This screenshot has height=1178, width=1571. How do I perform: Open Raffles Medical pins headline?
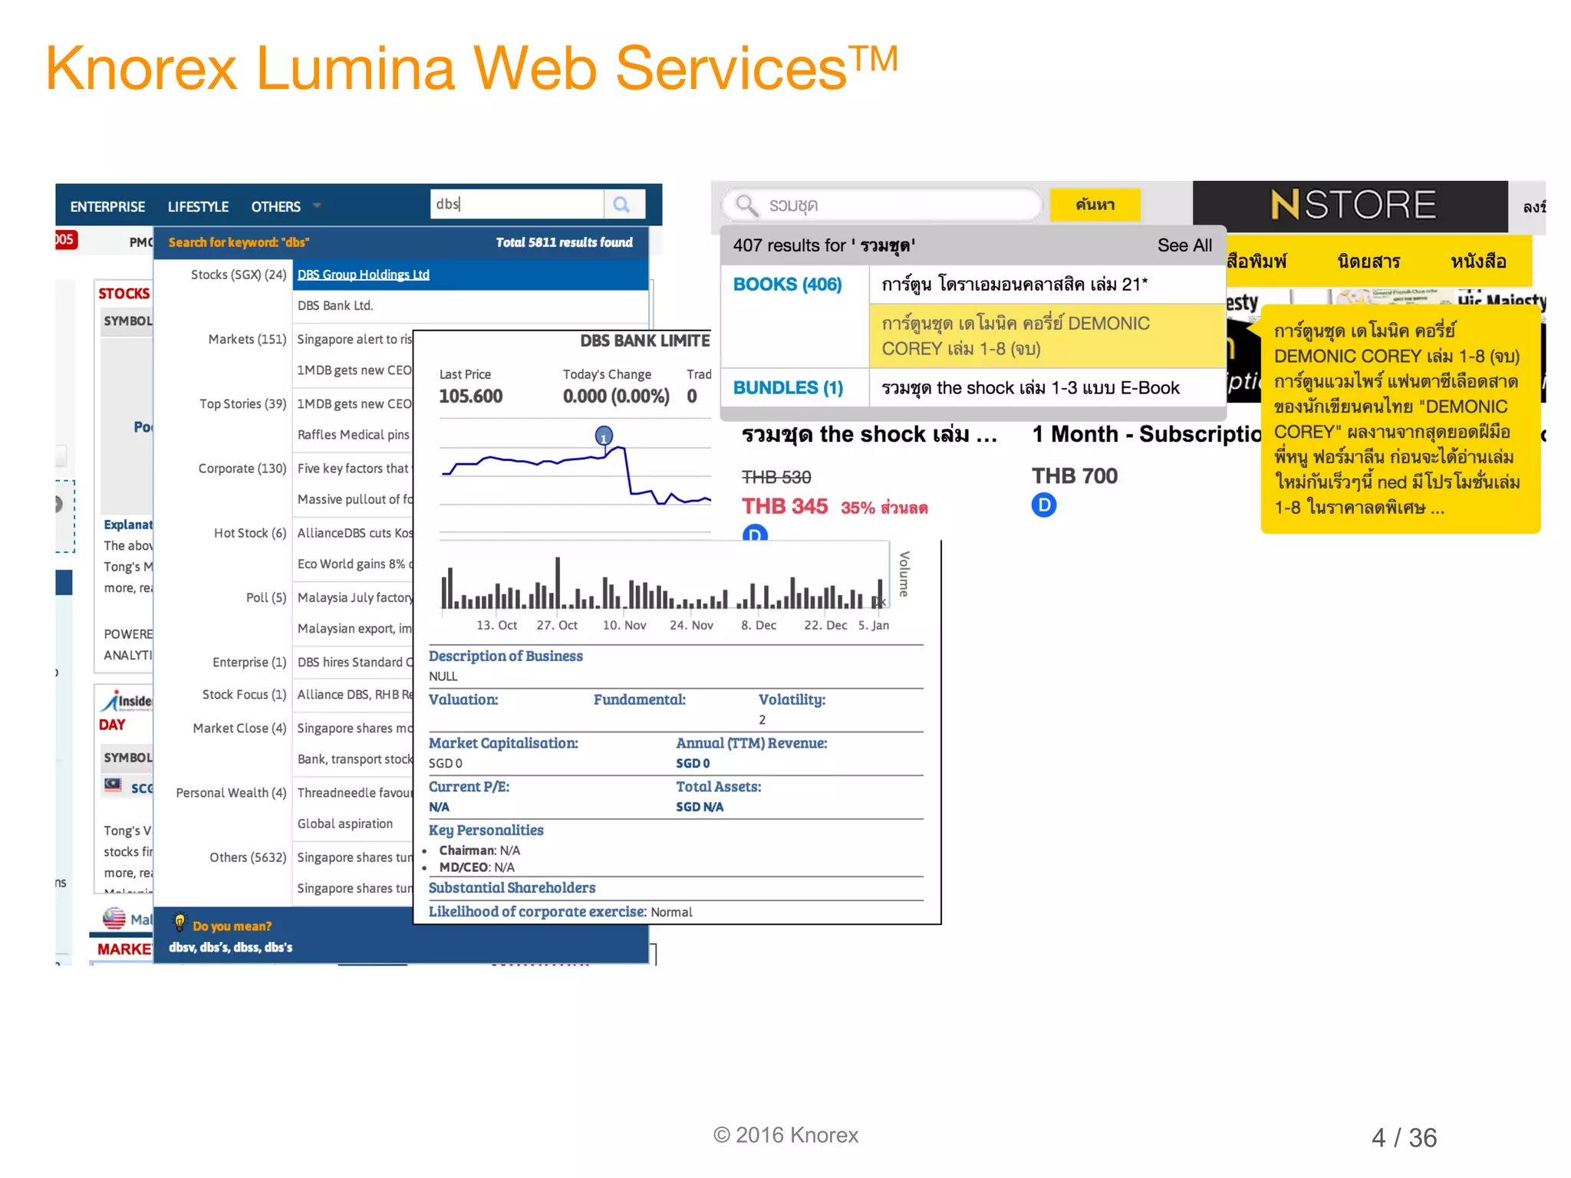coord(354,435)
